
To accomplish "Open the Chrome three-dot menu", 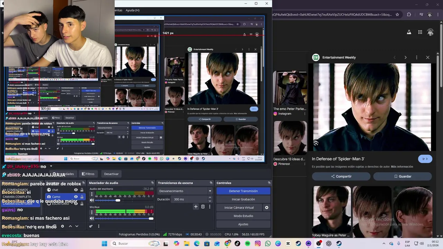I will point(438,15).
